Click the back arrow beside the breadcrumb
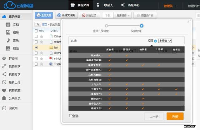The image size is (200, 130). coord(38,24)
